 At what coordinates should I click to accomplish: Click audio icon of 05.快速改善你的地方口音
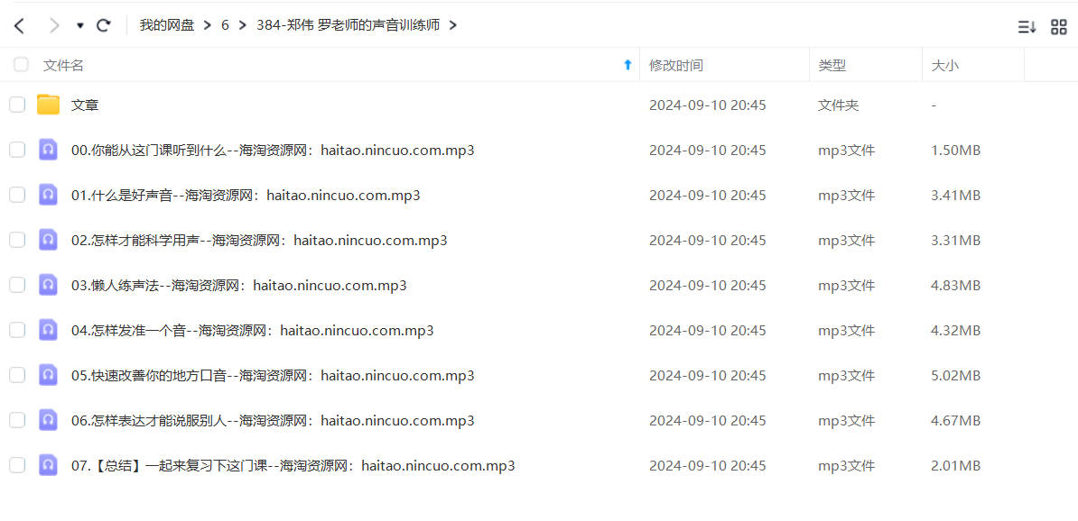tap(48, 376)
